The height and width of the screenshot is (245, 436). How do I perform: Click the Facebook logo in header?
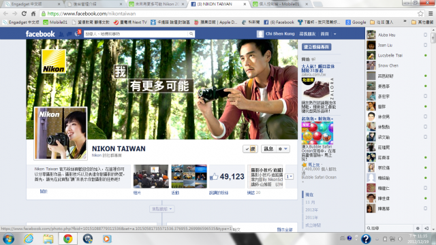click(40, 34)
